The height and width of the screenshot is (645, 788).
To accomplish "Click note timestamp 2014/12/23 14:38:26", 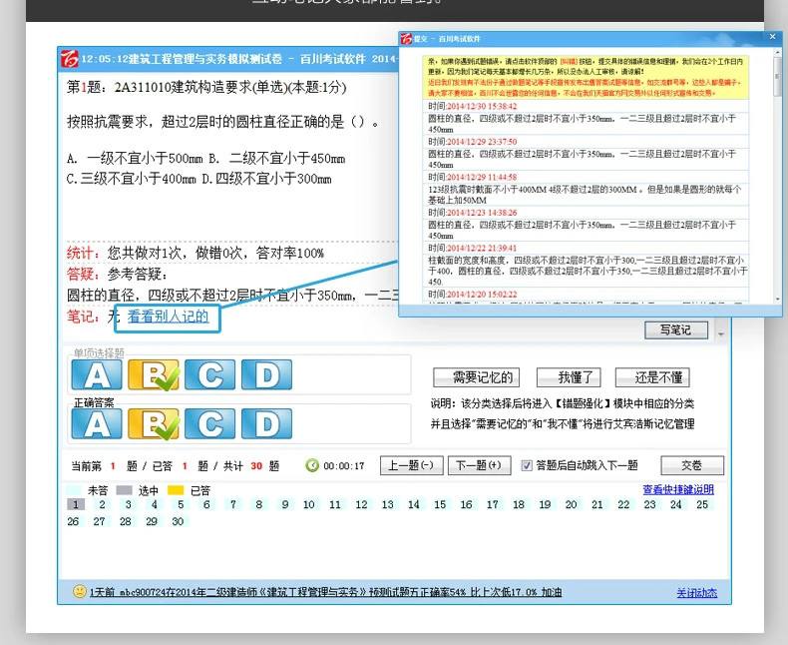I will pyautogui.click(x=482, y=213).
